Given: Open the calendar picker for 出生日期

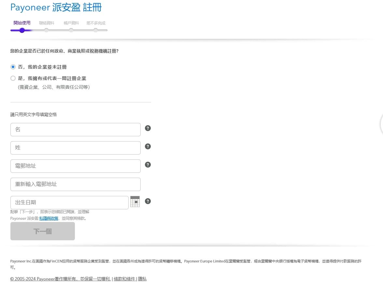Looking at the screenshot, I should (135, 201).
